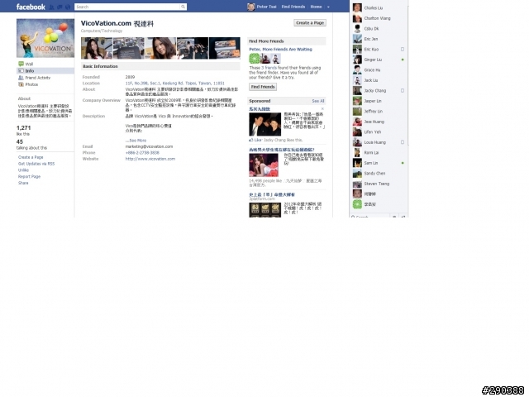Click second sponsored ad image of woman
The width and height of the screenshot is (529, 397).
[264, 165]
